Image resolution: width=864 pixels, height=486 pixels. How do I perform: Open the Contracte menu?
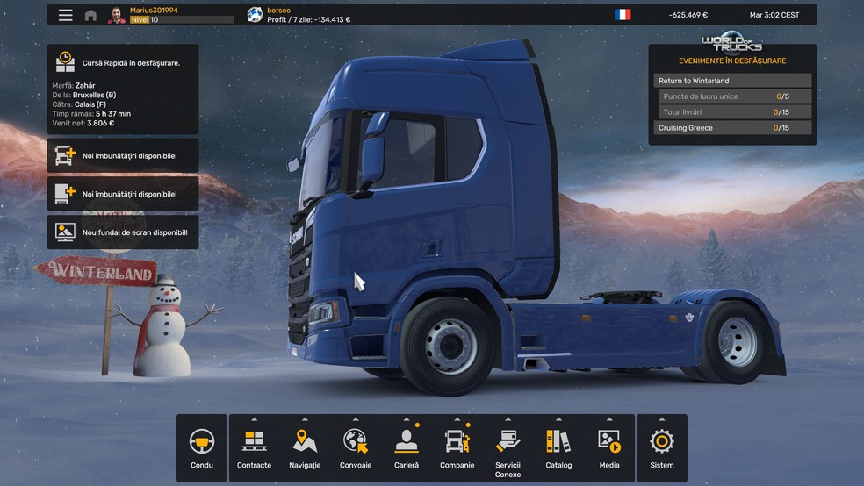point(254,442)
